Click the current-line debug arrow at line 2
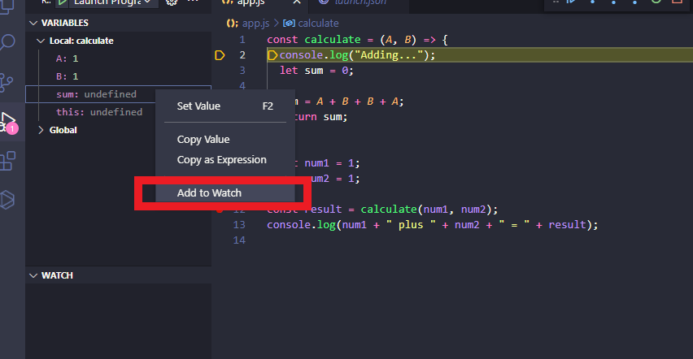This screenshot has width=693, height=359. click(x=220, y=55)
